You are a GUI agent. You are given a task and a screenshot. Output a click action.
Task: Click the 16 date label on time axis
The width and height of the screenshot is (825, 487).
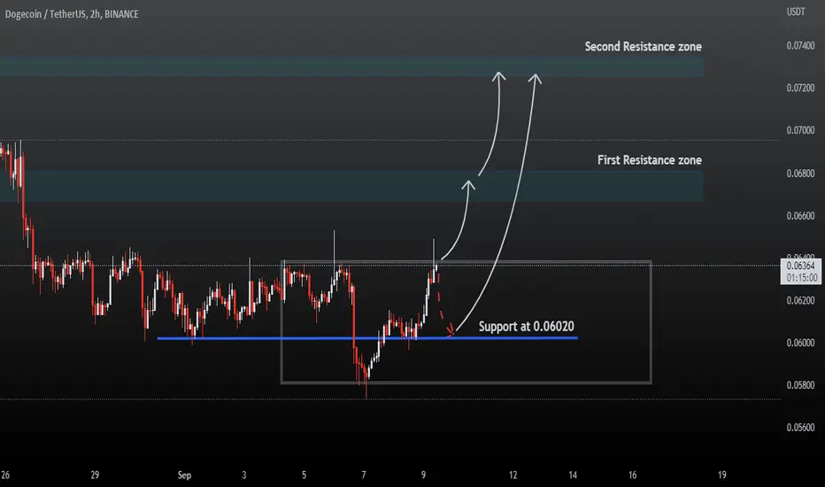coord(632,475)
